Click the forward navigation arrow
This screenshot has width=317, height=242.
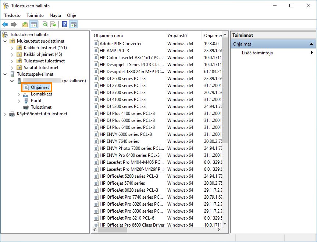tap(14, 24)
